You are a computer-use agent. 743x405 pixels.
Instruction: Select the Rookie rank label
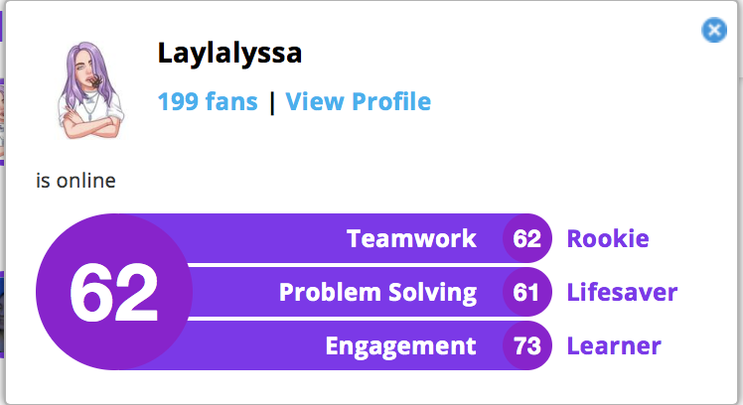coord(608,238)
